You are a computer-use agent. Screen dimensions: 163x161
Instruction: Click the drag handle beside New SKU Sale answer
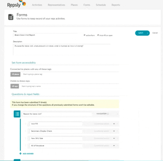[26, 138]
